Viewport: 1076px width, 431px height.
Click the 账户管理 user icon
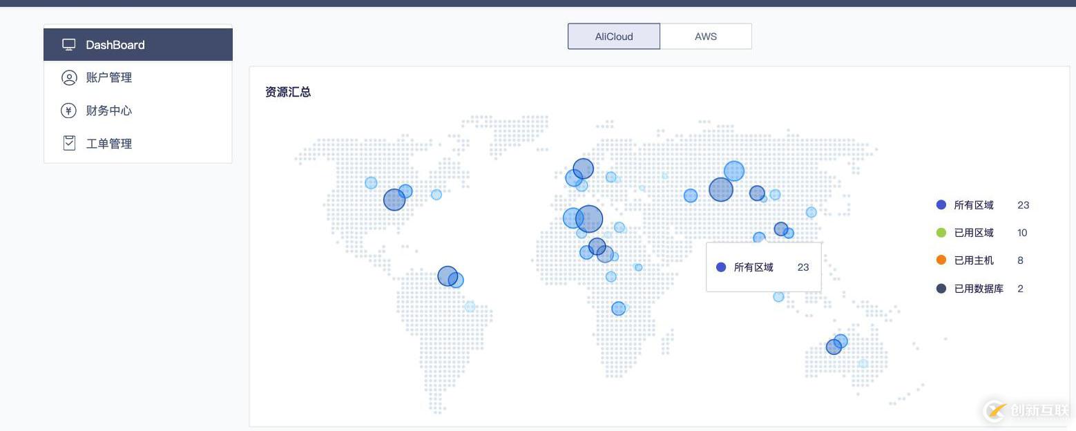point(69,77)
